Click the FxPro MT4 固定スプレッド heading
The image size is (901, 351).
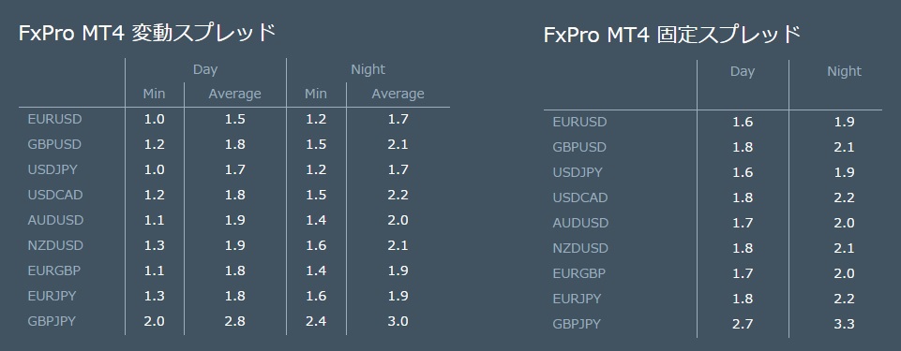[672, 35]
